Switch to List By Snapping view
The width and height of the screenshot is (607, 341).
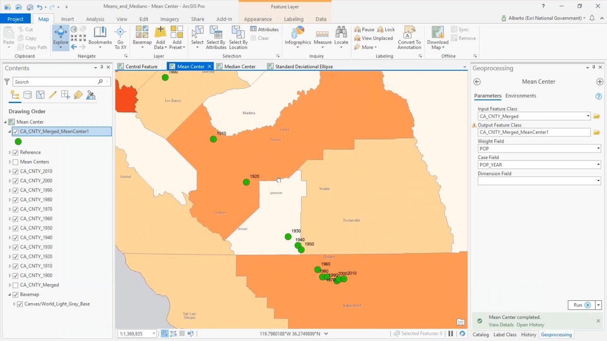pyautogui.click(x=65, y=95)
